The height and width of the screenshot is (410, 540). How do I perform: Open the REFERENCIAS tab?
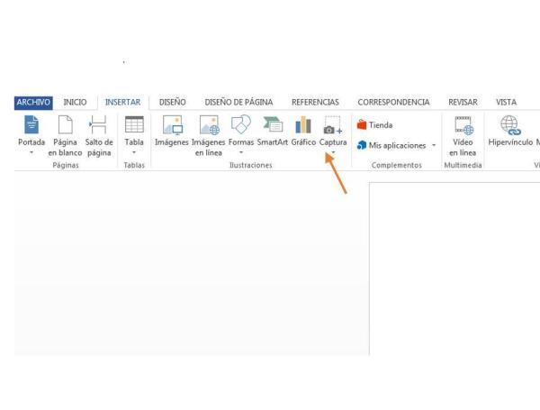(x=315, y=103)
